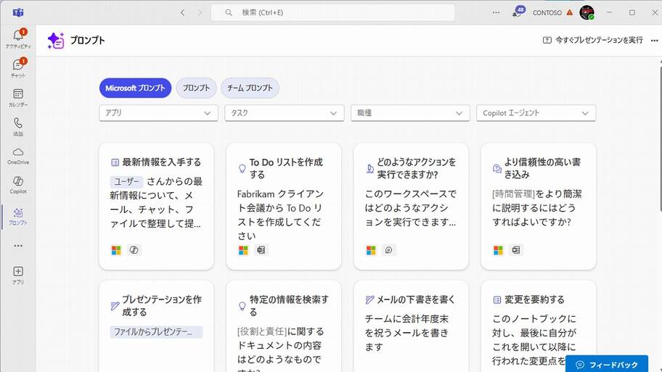Open the 最新情報を入手する prompt card
Image resolution: width=662 pixels, height=372 pixels.
point(156,206)
